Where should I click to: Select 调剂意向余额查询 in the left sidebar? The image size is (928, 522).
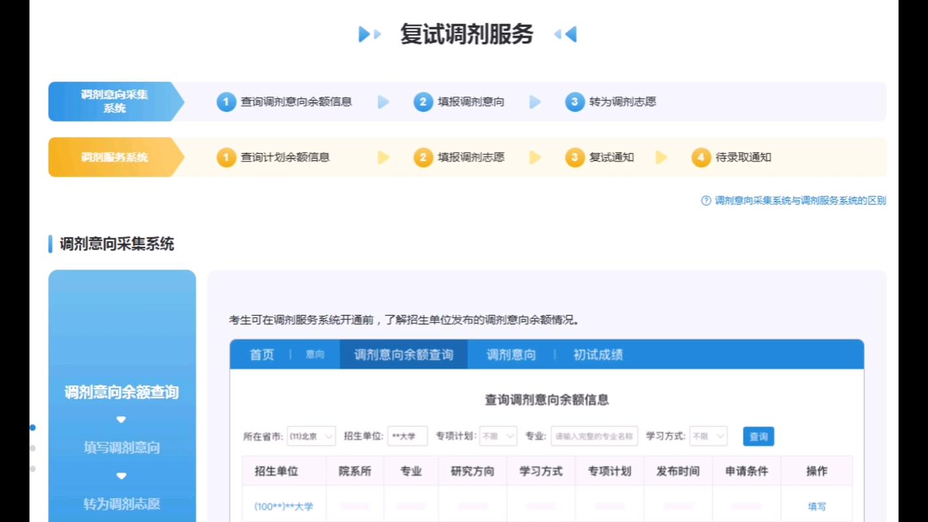(x=121, y=392)
